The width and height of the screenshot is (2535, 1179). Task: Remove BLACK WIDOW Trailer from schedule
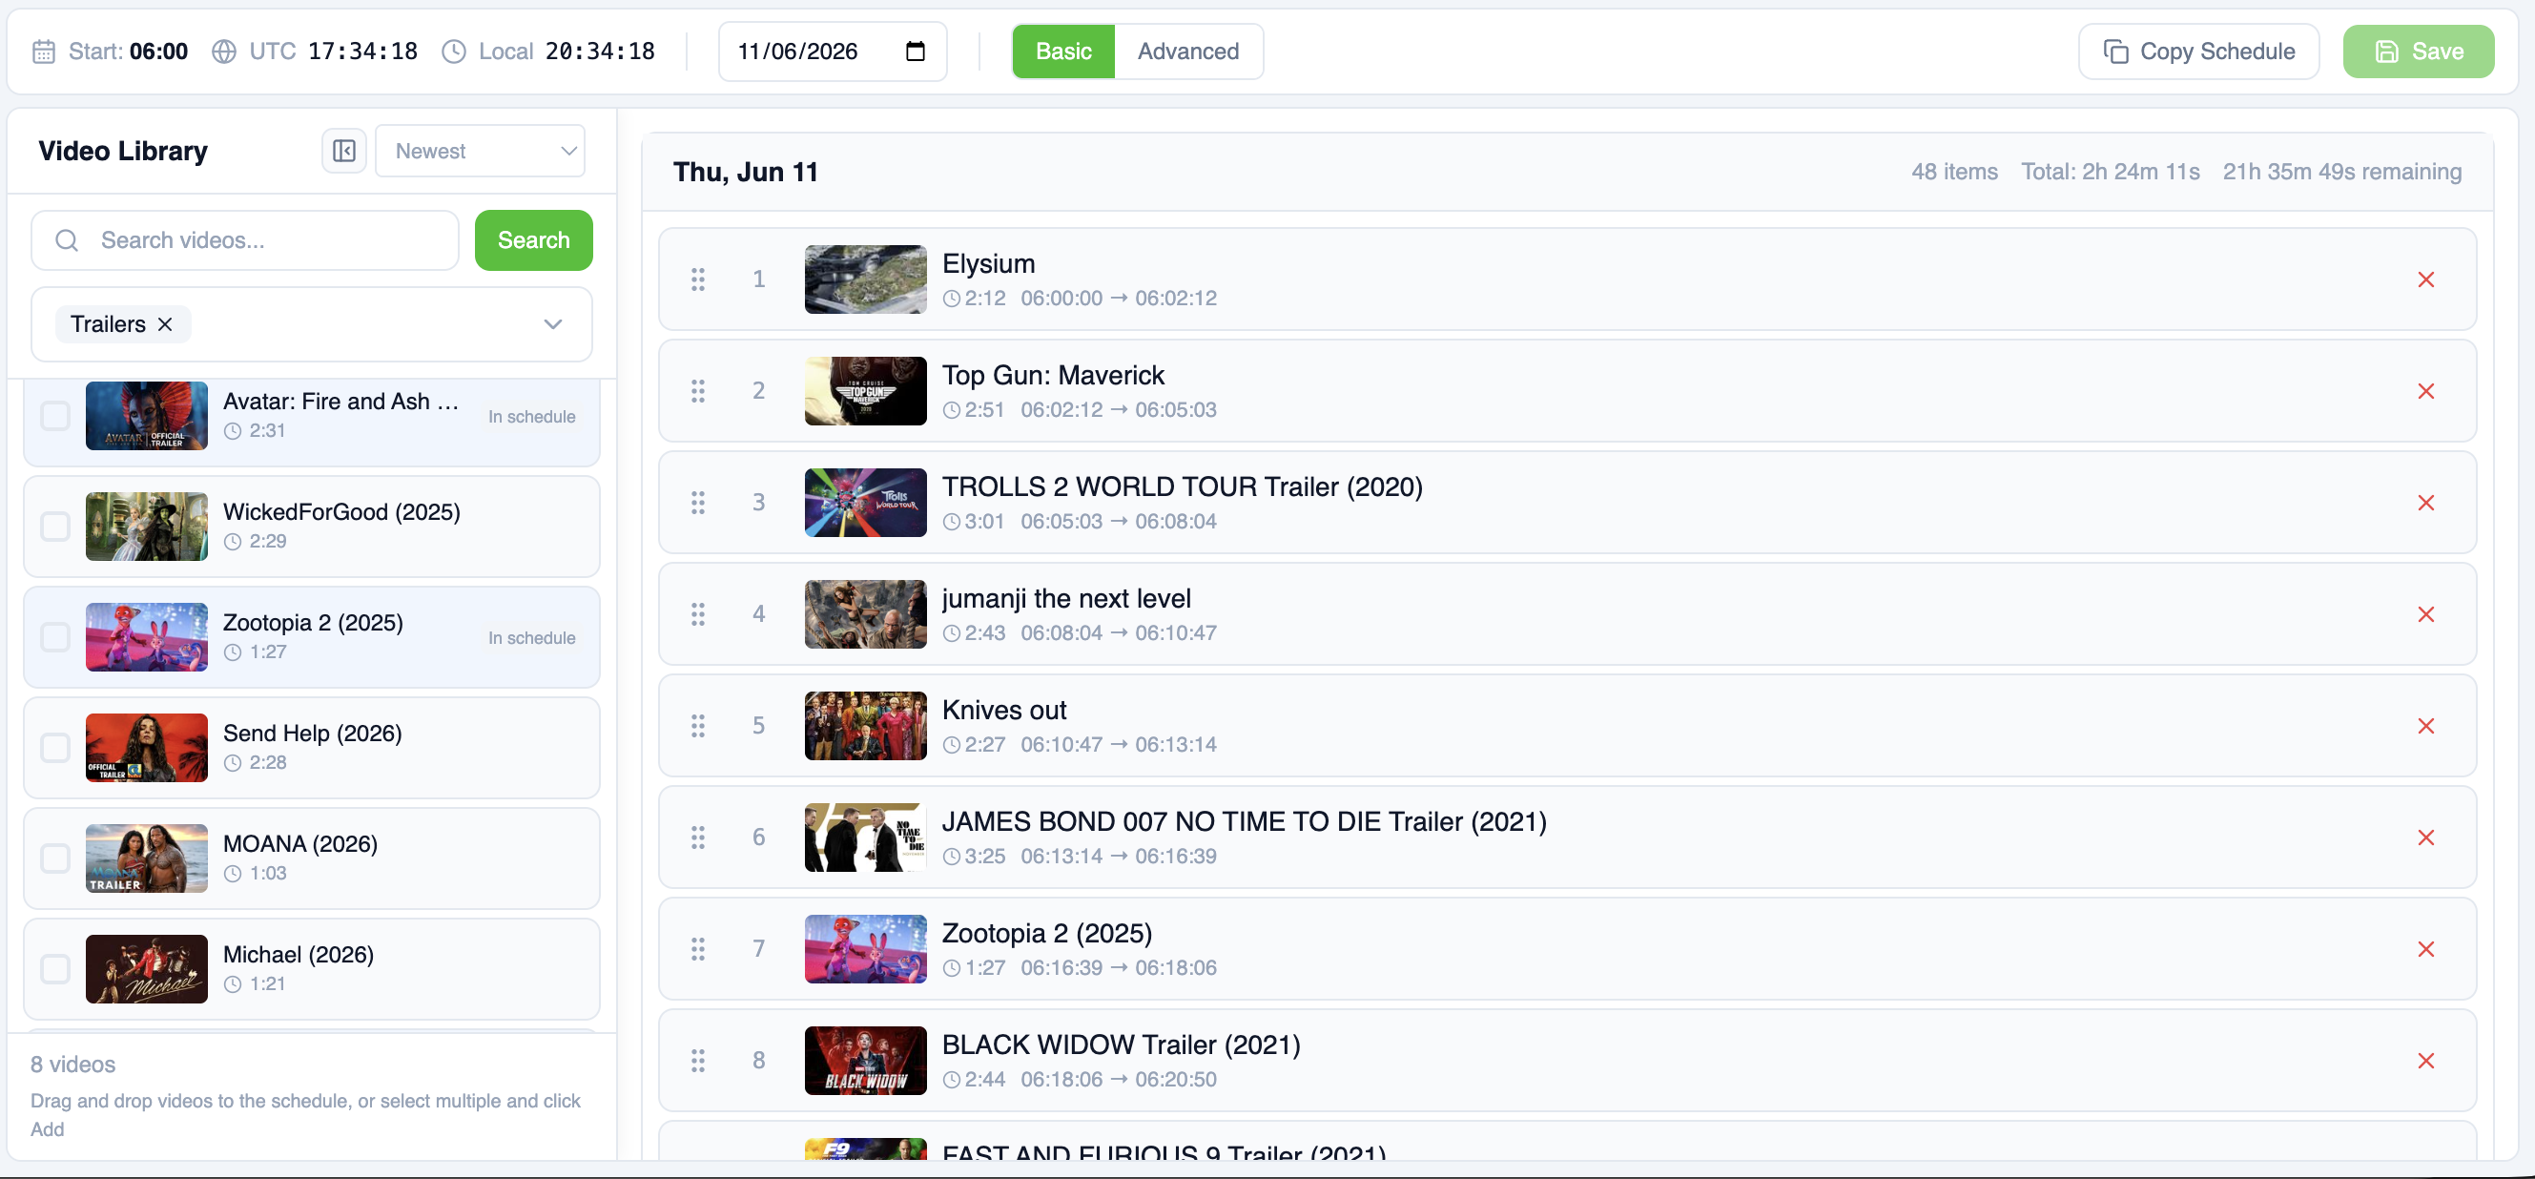click(2424, 1060)
